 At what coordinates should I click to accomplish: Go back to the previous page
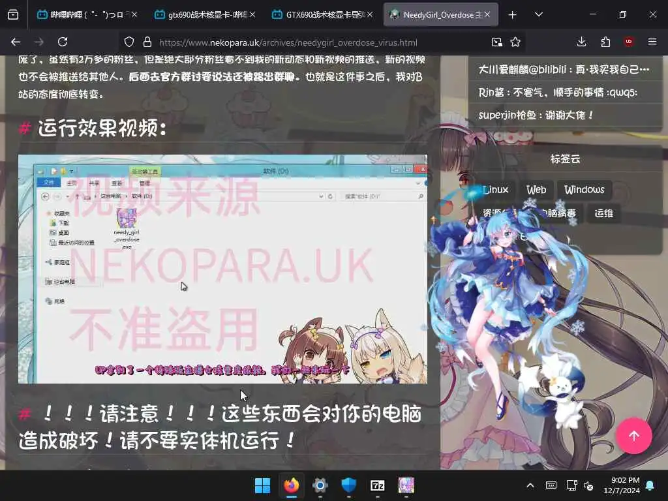coord(16,42)
